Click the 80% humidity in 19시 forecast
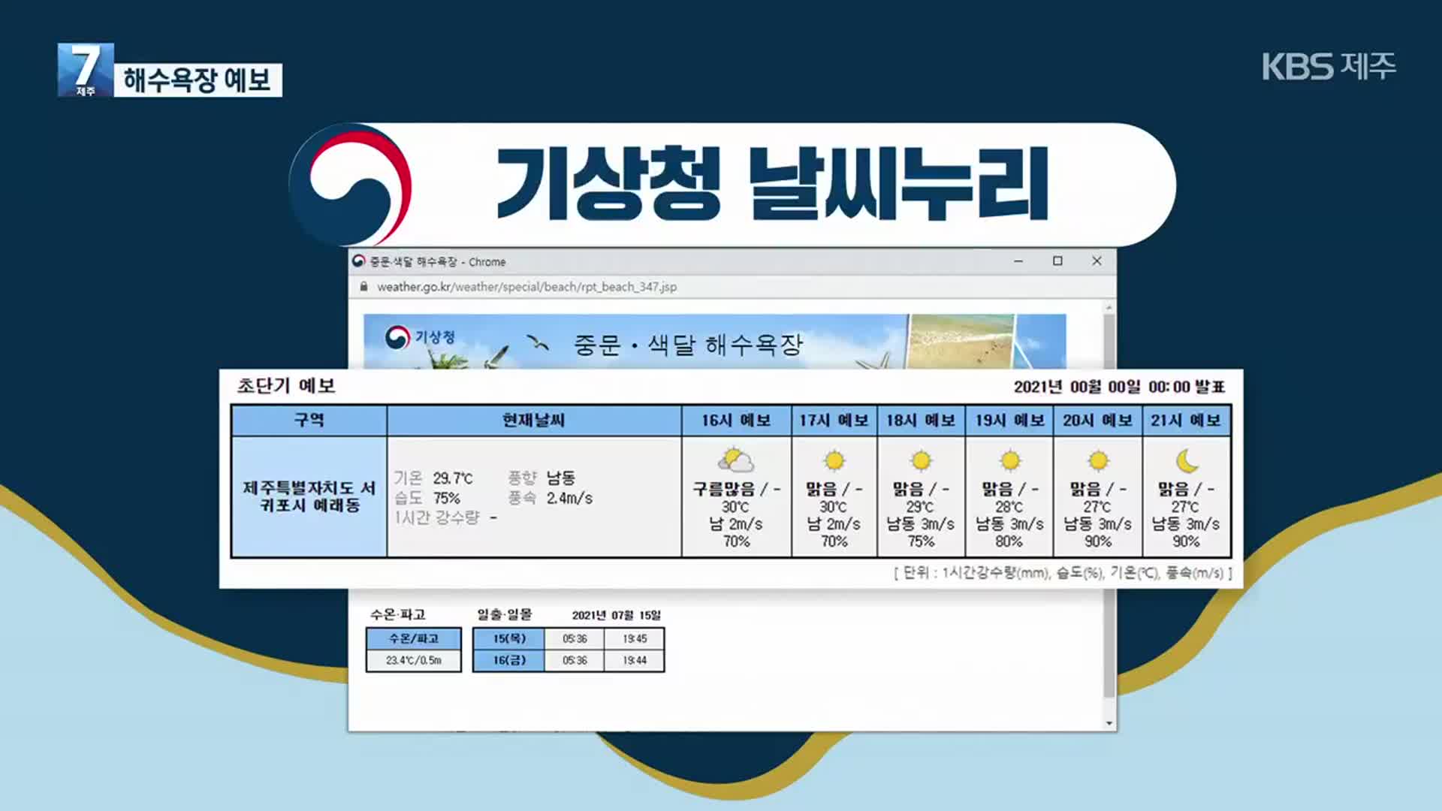 pos(1009,541)
